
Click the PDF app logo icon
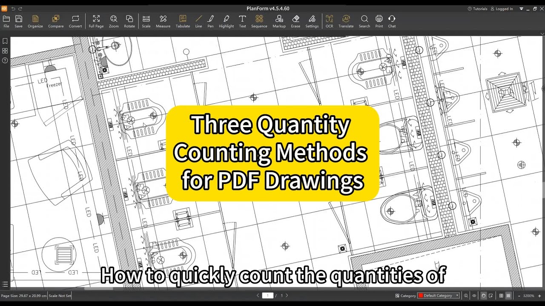[x=4, y=8]
